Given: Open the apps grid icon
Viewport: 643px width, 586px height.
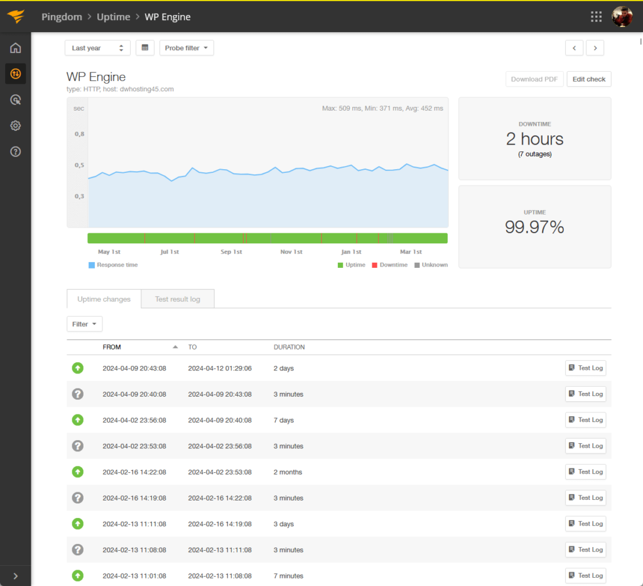Looking at the screenshot, I should pyautogui.click(x=596, y=16).
